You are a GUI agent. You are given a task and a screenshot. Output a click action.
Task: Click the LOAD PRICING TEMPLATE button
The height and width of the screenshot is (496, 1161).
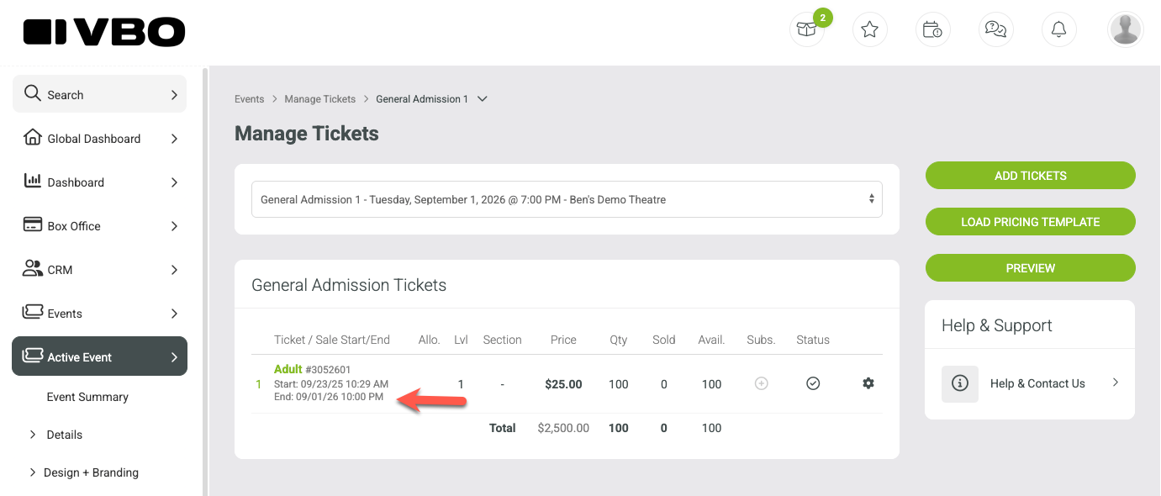click(1031, 222)
